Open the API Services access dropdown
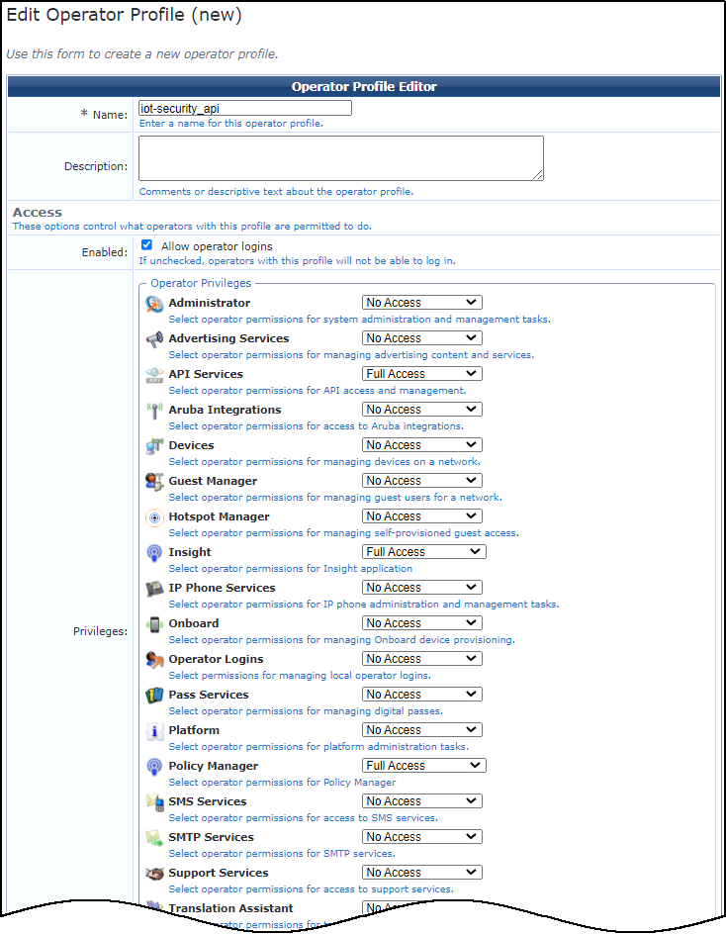Image resolution: width=726 pixels, height=934 pixels. pos(421,374)
